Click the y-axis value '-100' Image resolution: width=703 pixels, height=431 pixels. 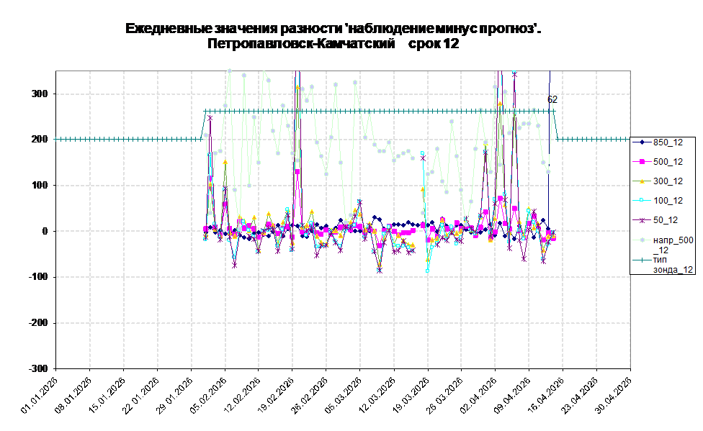(37, 277)
